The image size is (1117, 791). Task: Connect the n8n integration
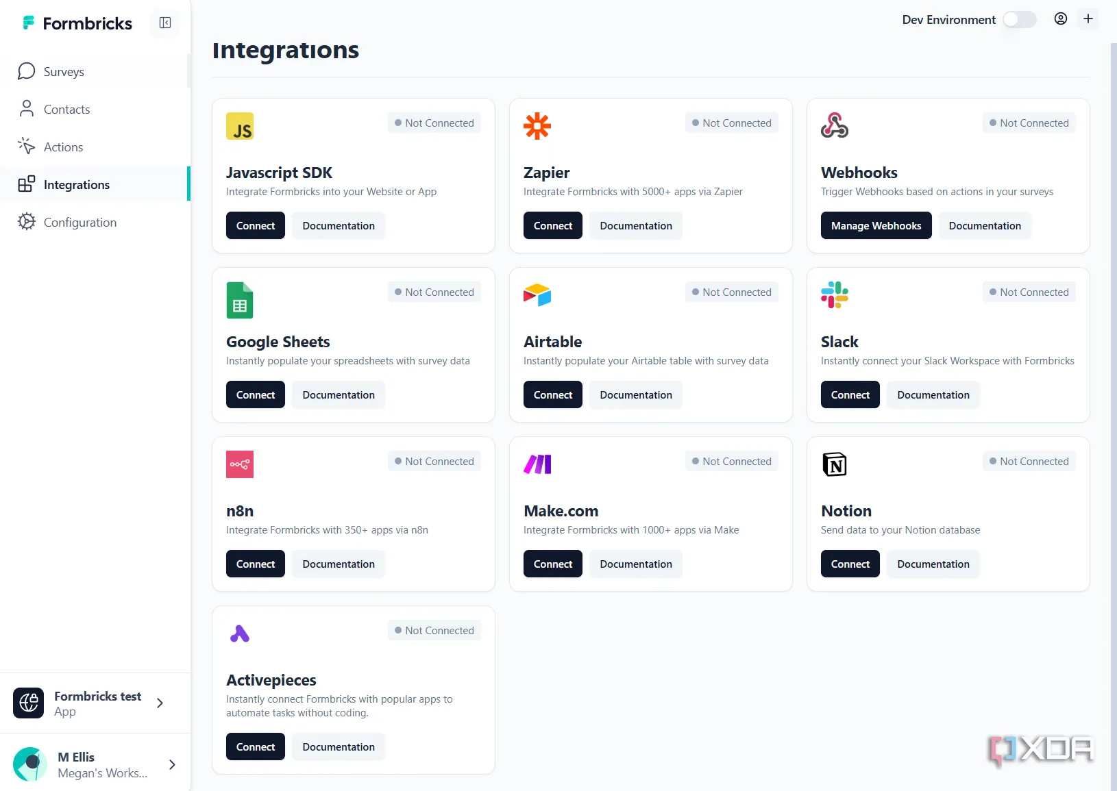pos(256,564)
